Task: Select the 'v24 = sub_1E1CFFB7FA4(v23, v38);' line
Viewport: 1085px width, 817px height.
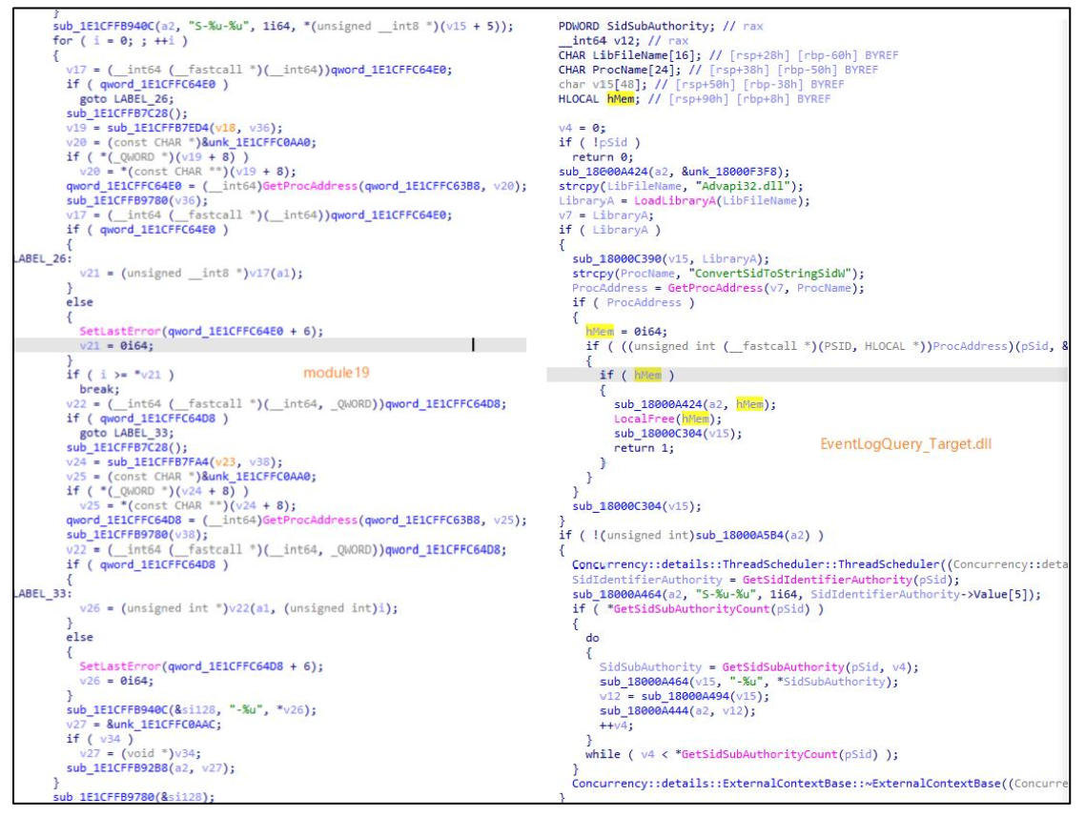Action: (174, 462)
